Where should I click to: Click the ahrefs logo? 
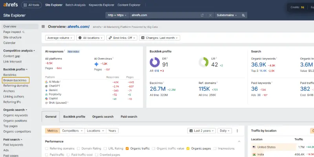(x=11, y=5)
